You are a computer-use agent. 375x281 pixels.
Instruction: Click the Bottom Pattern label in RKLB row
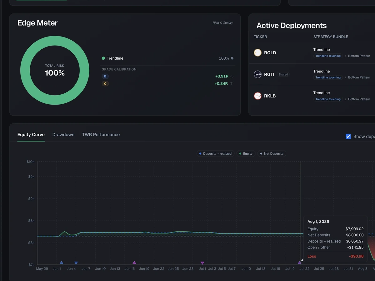click(x=359, y=99)
